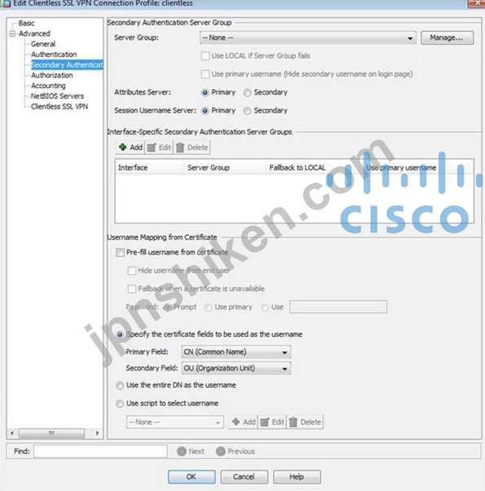The image size is (485, 491).
Task: Click the Edit pencil icon above the interface table
Action: pos(152,147)
